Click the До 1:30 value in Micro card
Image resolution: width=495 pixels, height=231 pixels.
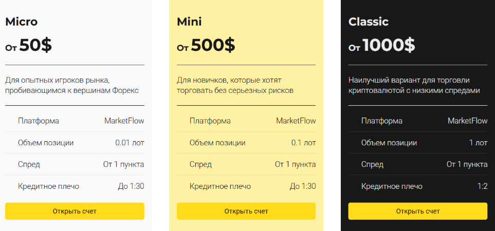131,186
